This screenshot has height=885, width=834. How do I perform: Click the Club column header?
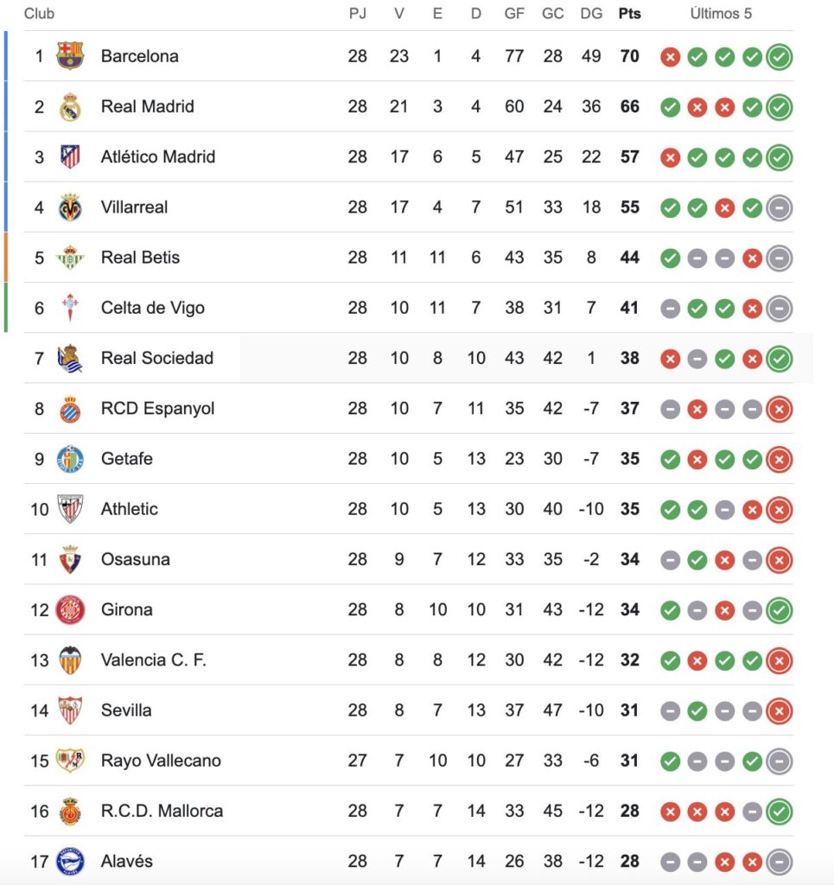tap(39, 14)
